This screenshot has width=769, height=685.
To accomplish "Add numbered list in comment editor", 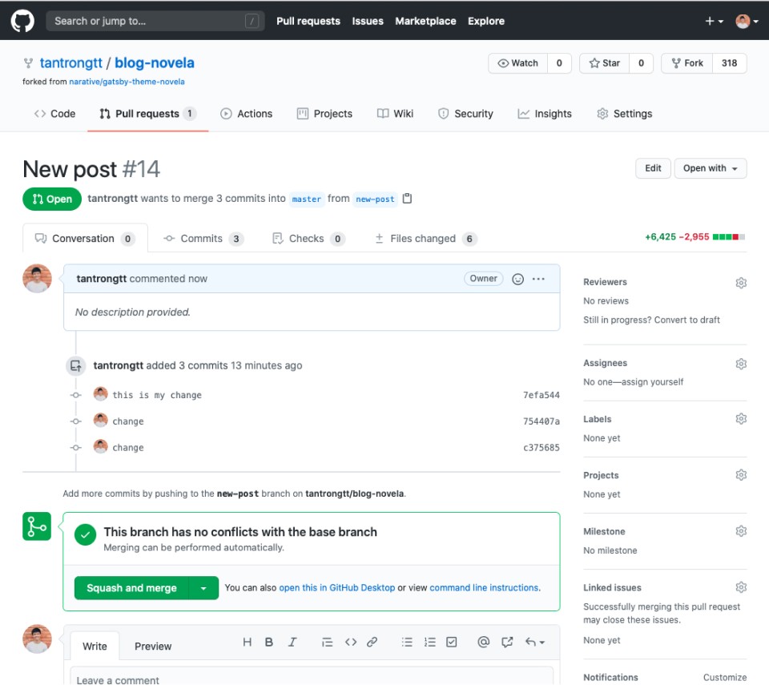I will pyautogui.click(x=430, y=642).
